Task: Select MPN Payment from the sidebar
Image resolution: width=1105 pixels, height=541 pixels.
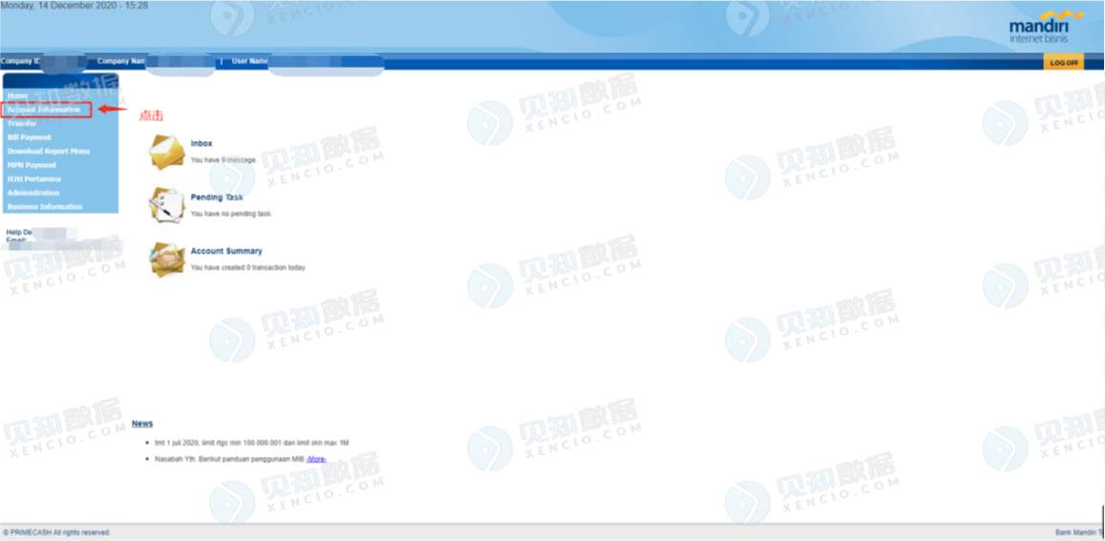Action: click(32, 165)
